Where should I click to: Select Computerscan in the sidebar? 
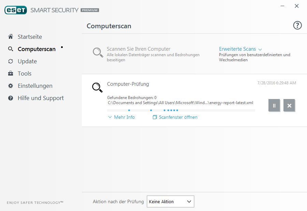(36, 49)
